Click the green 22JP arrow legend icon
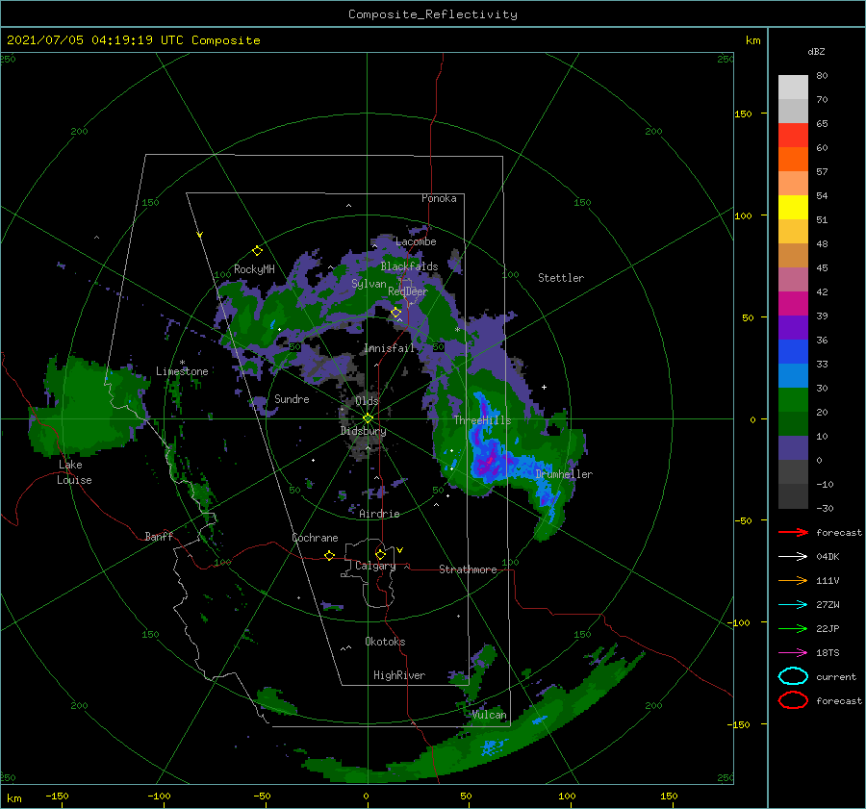 (793, 628)
